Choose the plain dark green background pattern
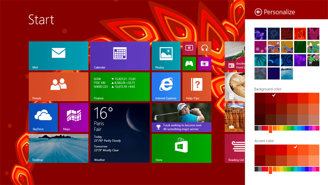The width and height of the screenshot is (328, 185). tap(300, 47)
